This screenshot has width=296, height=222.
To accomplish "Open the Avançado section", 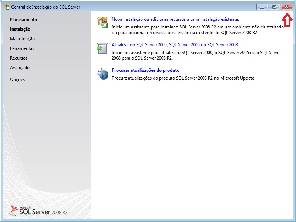I will coord(20,68).
